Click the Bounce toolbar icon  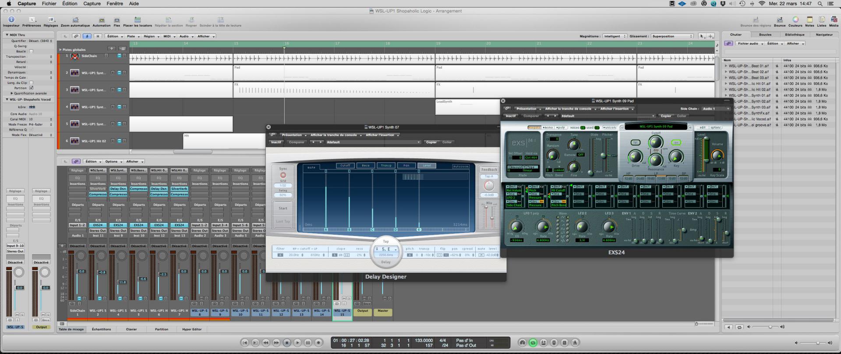(x=780, y=20)
